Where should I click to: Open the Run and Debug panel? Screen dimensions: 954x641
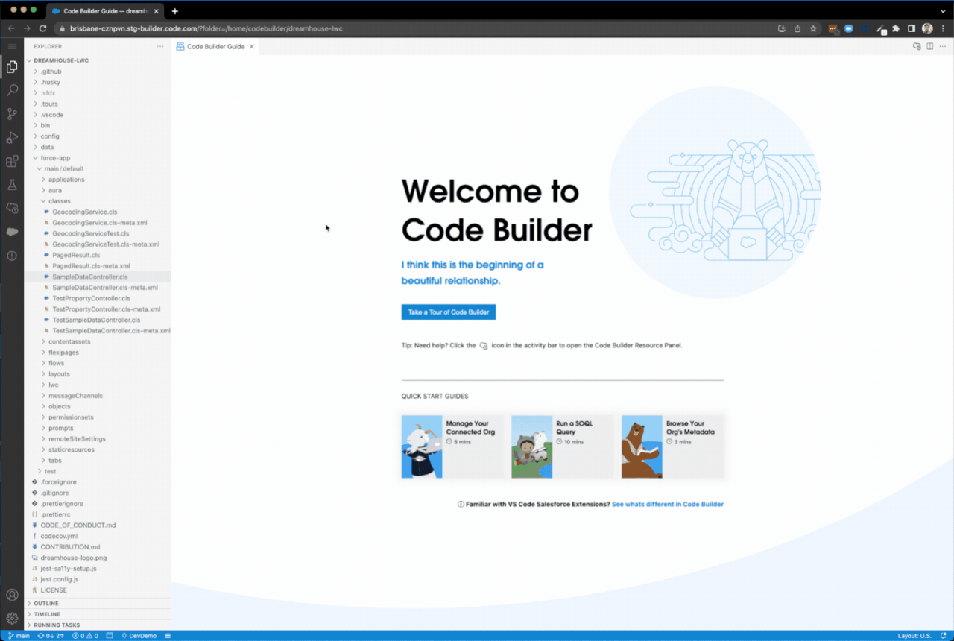pos(11,137)
